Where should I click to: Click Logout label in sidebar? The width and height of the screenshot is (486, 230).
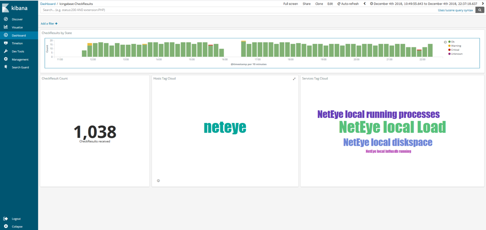pyautogui.click(x=16, y=219)
